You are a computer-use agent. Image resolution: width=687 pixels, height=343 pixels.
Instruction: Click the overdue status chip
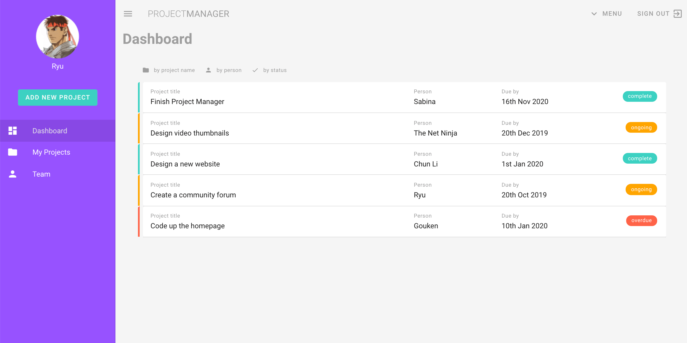[641, 220]
